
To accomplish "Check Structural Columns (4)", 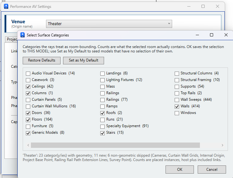I will pos(177,73).
